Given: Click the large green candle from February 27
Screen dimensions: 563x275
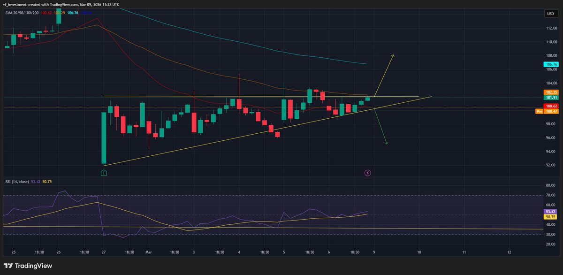Looking at the screenshot, I should point(104,136).
